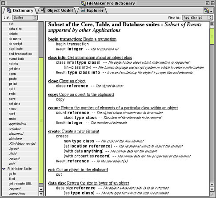Select the 'menu item' class entry
This screenshot has height=198, width=216.
tap(17, 194)
